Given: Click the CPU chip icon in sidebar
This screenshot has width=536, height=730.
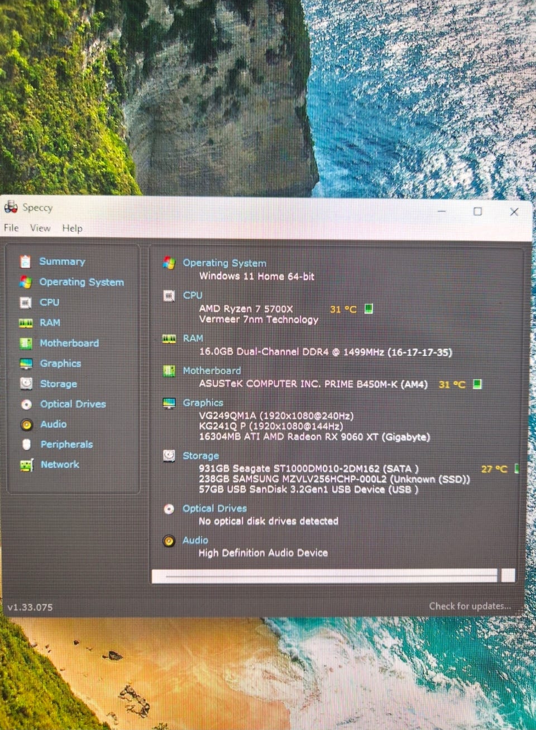Looking at the screenshot, I should [x=26, y=302].
